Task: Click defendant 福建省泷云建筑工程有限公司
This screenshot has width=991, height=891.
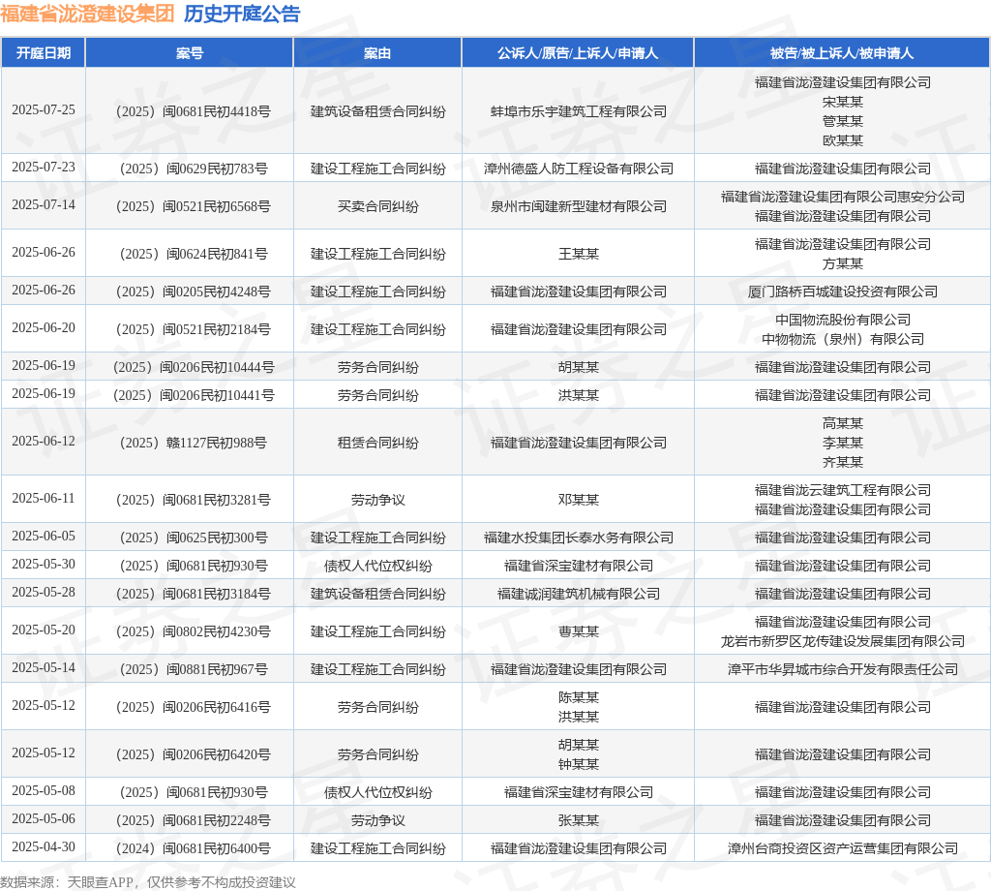Action: pos(843,490)
